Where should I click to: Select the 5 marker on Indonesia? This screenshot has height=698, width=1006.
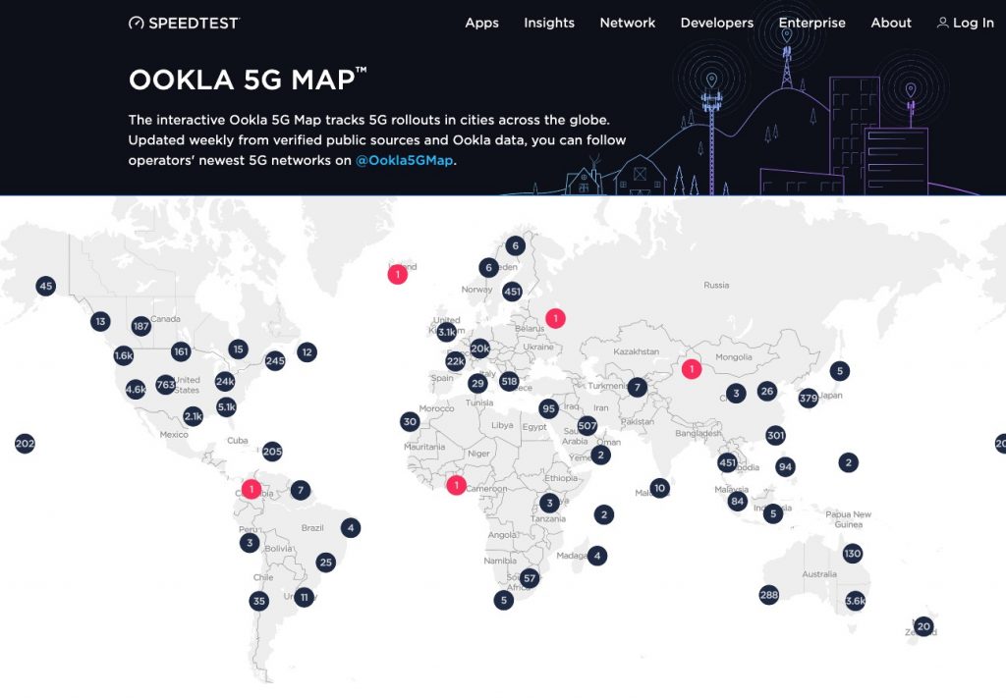(773, 513)
